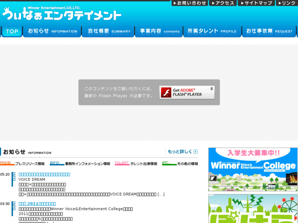Go to お仕事依頼 REQUEST tab

(x=269, y=32)
